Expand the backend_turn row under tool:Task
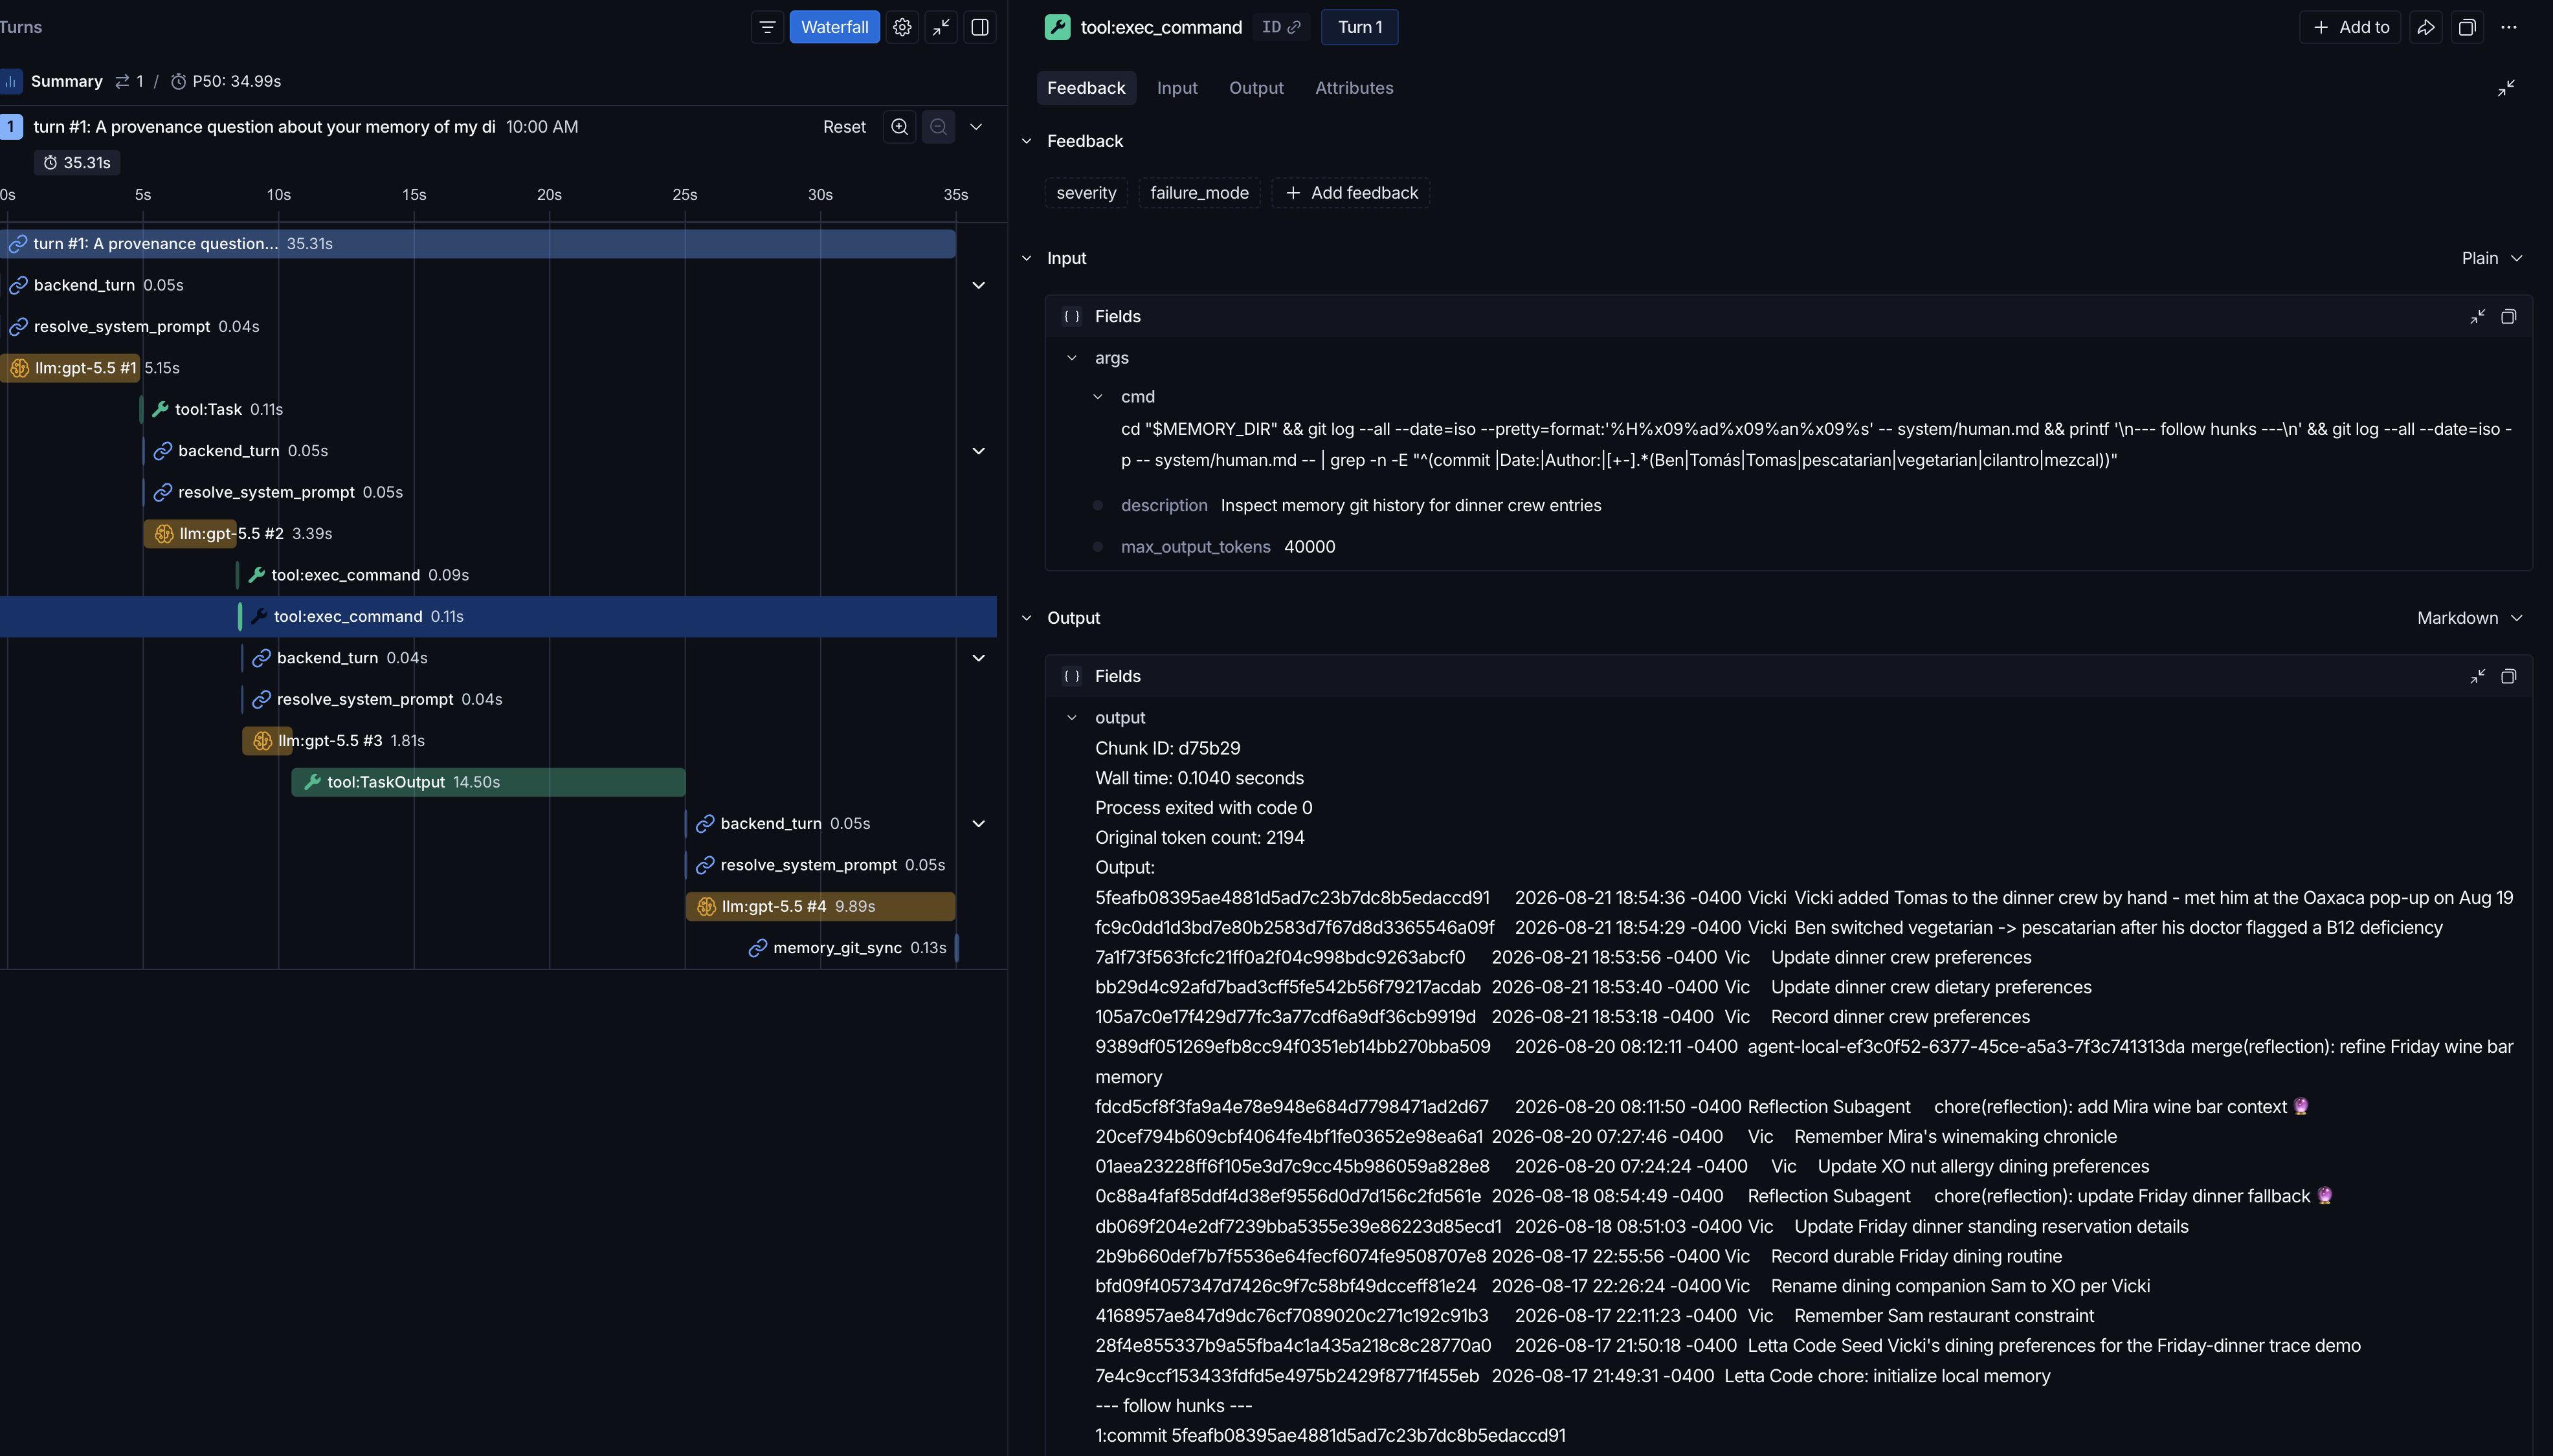 (x=979, y=451)
